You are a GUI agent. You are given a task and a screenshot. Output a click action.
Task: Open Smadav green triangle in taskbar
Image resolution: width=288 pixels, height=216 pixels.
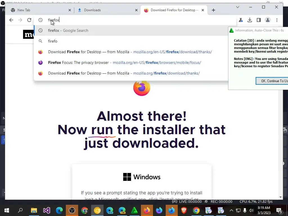[x=134, y=210]
